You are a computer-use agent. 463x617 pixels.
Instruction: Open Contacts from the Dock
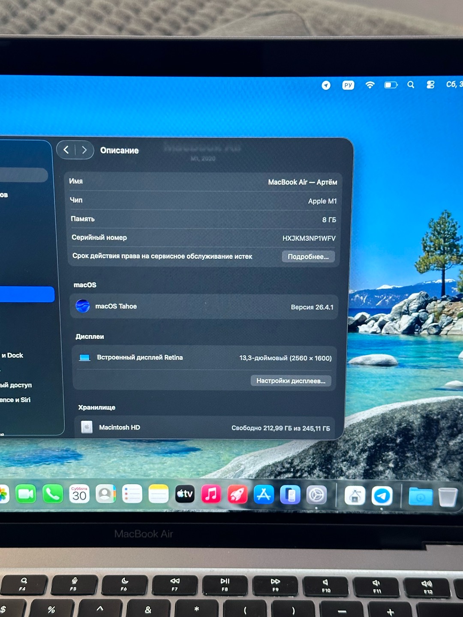pyautogui.click(x=106, y=494)
